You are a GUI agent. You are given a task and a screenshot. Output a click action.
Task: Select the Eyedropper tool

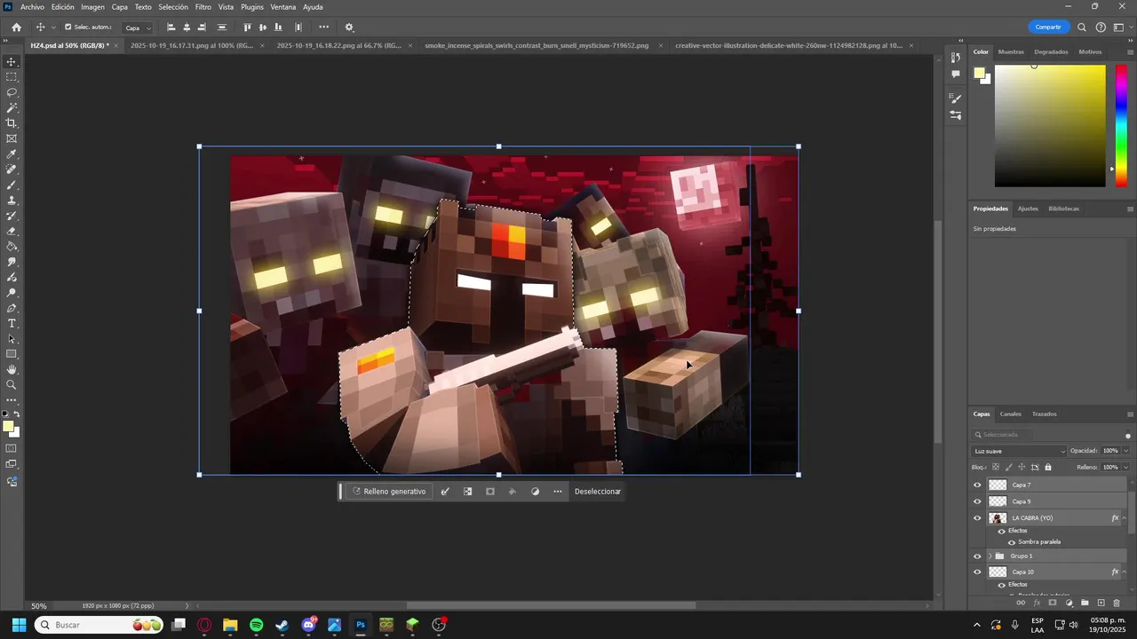tap(12, 154)
